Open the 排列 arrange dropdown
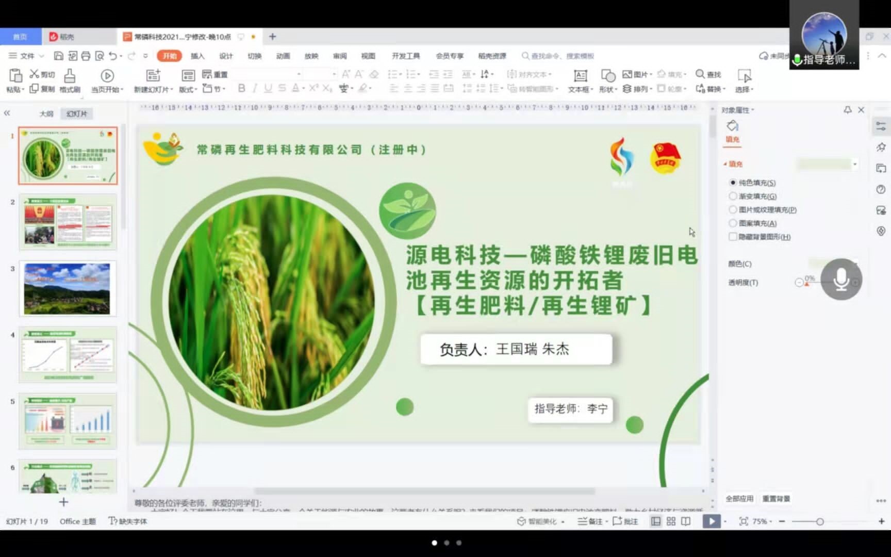 tap(637, 89)
